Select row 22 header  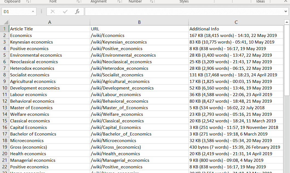tap(5, 167)
